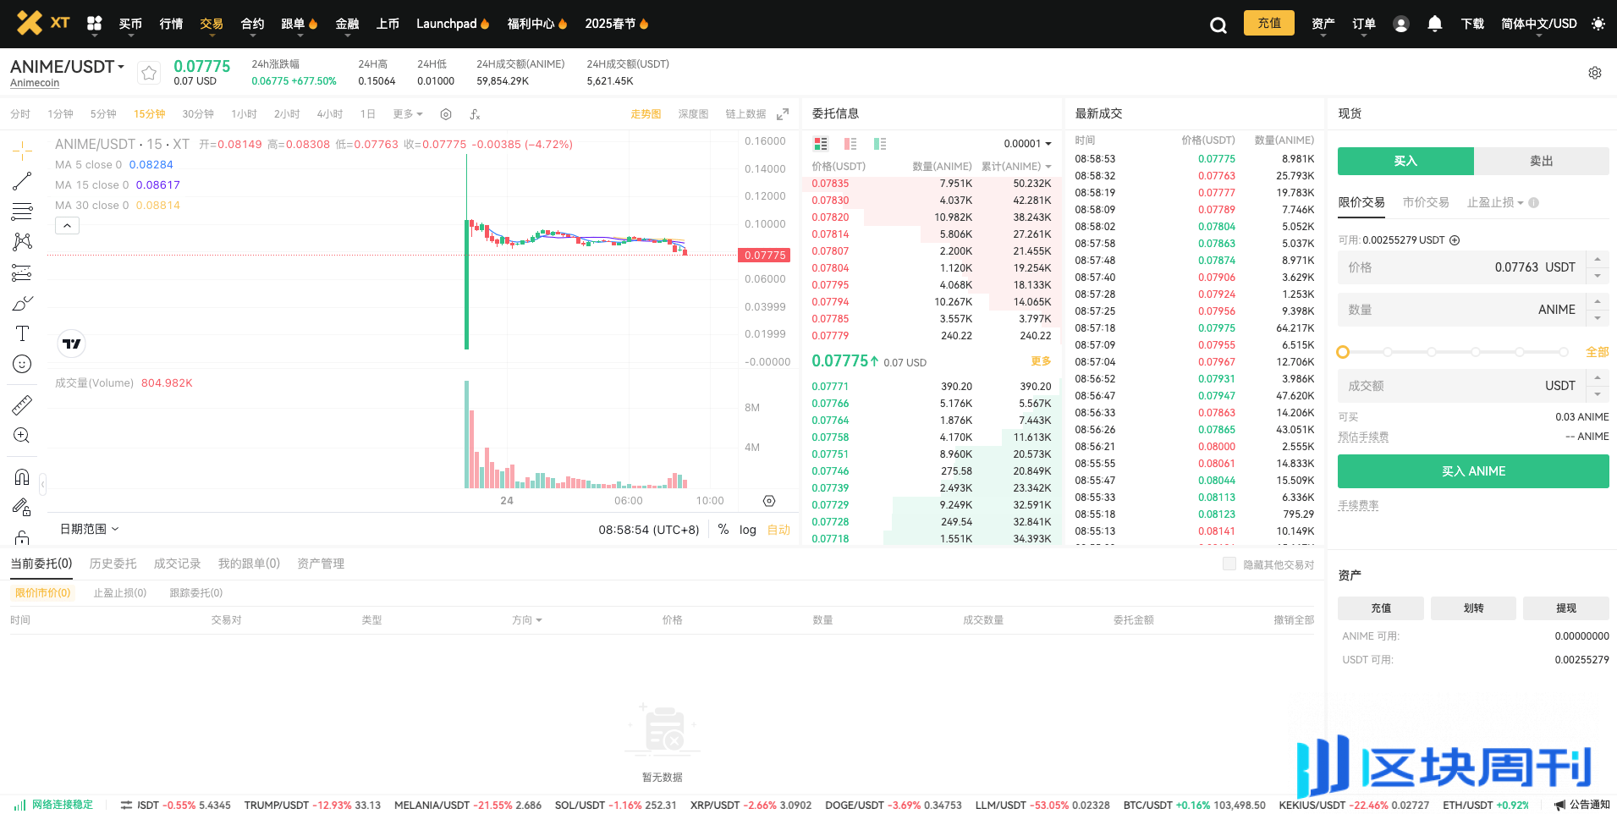This screenshot has height=814, width=1617.
Task: Show bids only order book view
Action: [x=880, y=144]
